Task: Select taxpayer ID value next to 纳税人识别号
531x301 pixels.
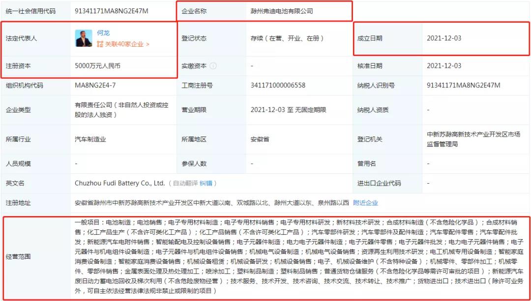Action: click(x=463, y=85)
